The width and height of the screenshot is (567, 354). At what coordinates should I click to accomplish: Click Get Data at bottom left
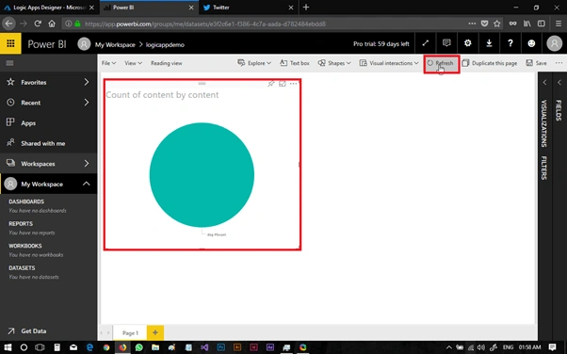pos(33,330)
